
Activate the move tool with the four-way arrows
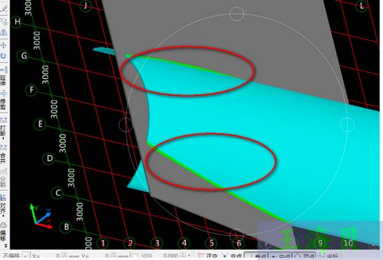coord(3,45)
